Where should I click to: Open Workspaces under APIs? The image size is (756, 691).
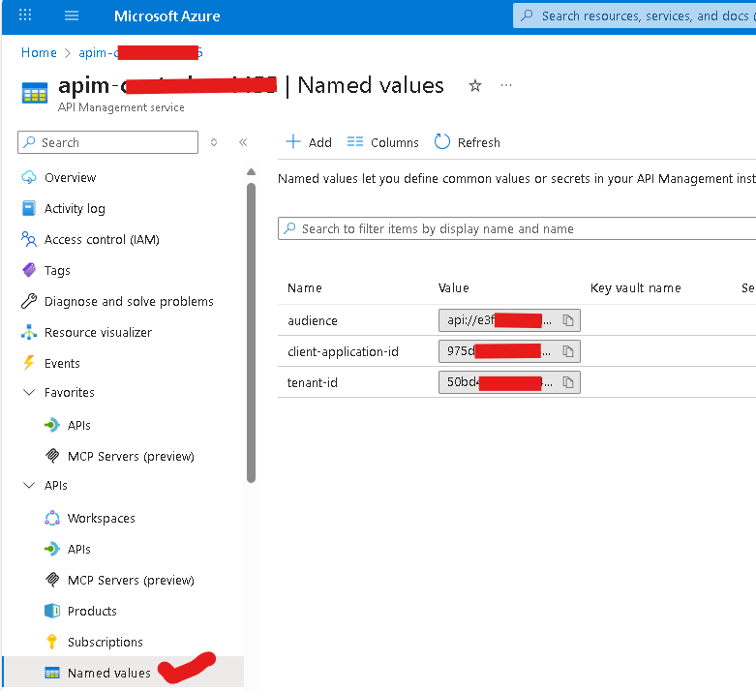[x=102, y=519]
